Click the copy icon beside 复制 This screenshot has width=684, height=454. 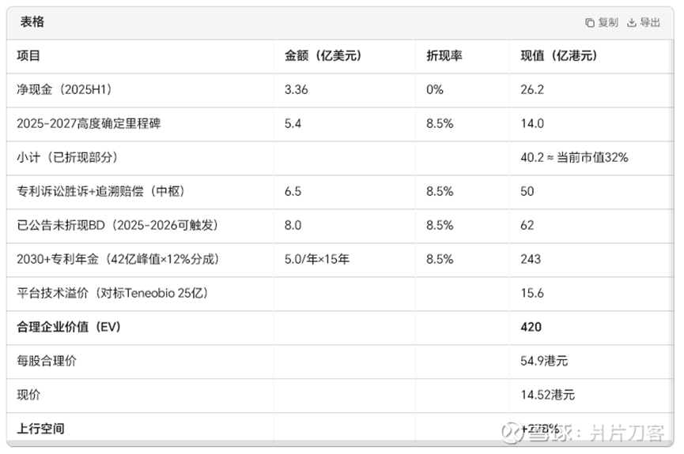pyautogui.click(x=589, y=23)
